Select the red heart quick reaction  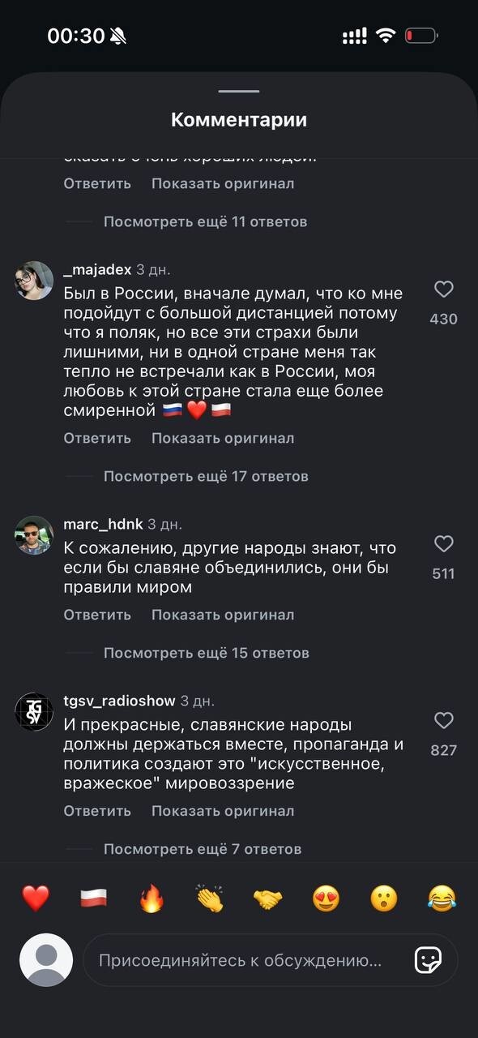pyautogui.click(x=34, y=897)
